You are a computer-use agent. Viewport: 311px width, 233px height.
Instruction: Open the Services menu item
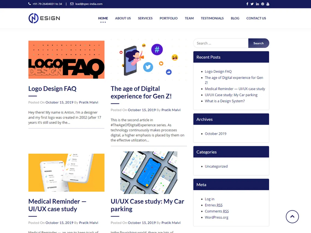(145, 18)
